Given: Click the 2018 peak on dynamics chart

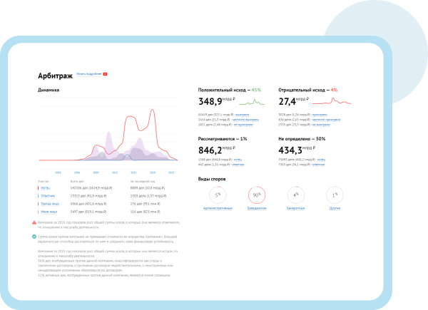Looking at the screenshot, I should pos(151,112).
